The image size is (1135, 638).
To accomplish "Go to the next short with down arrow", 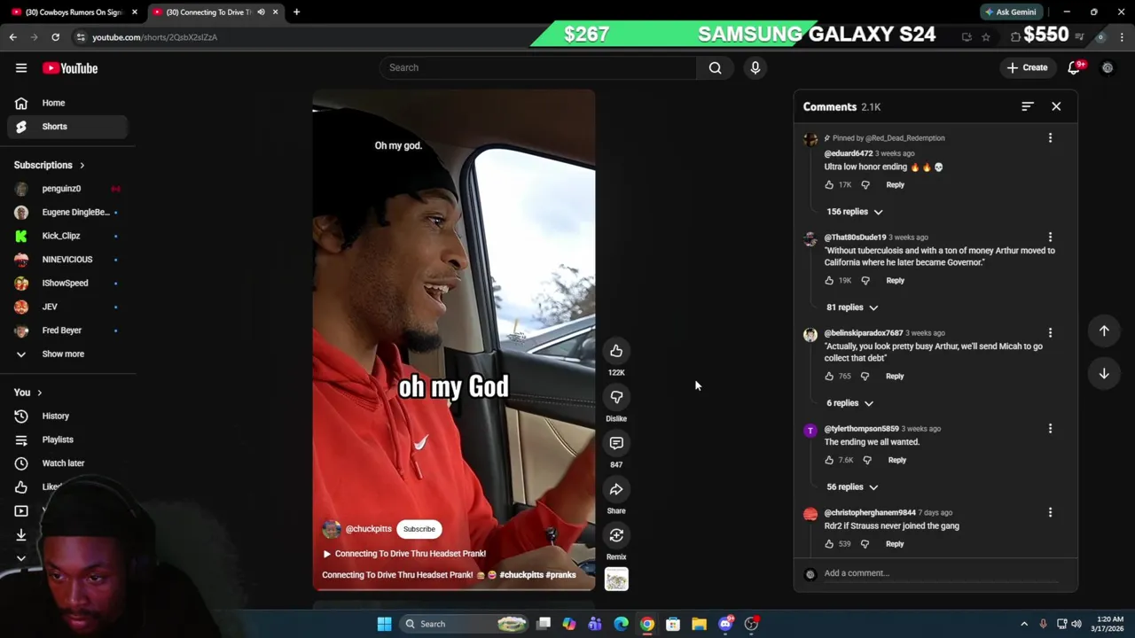I will (1104, 373).
